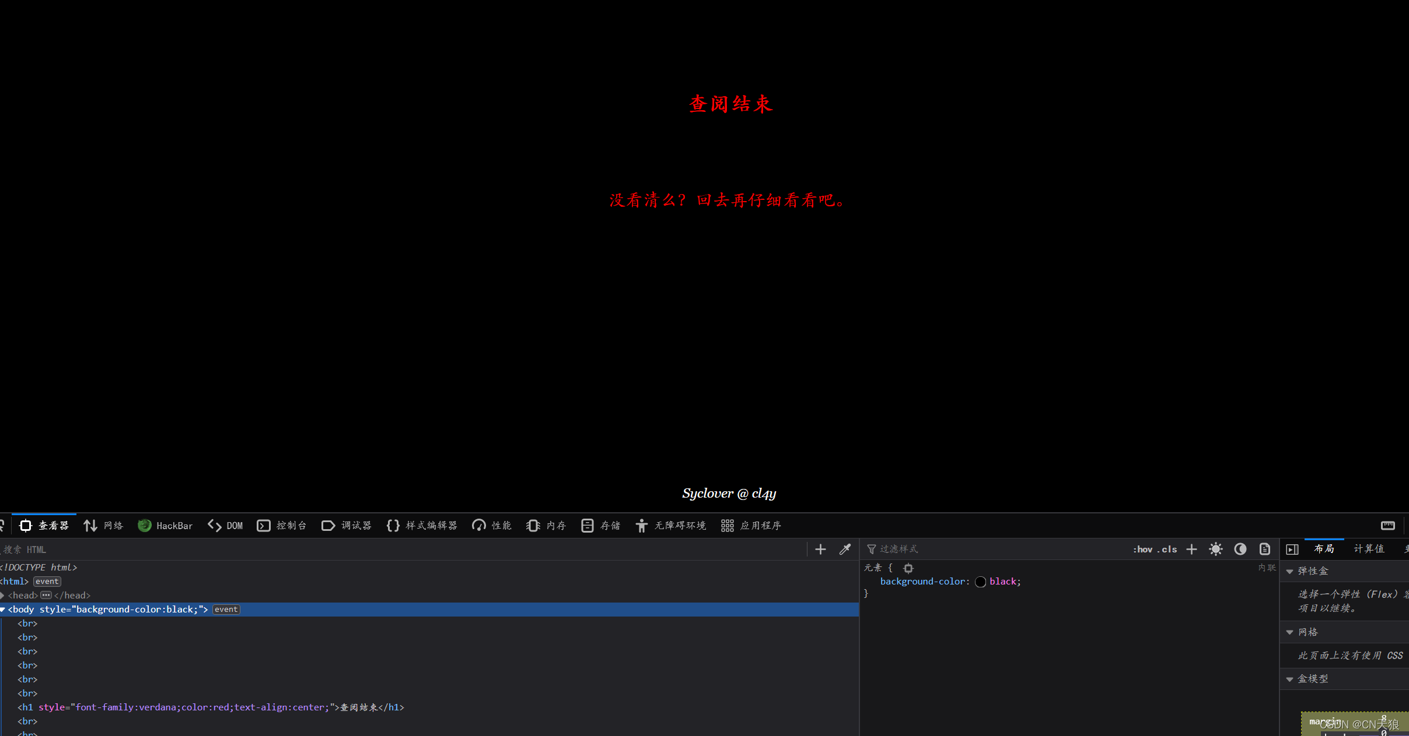Open the 计算值 computed tab
1409x736 pixels.
pos(1369,549)
